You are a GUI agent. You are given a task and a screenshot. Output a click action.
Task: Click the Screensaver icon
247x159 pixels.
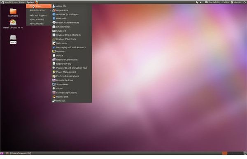pyautogui.click(x=54, y=84)
